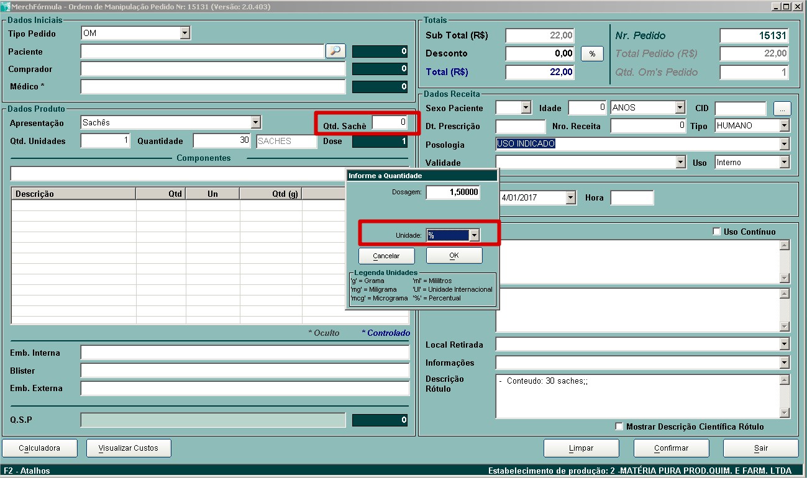Click the percent discount button

(x=592, y=54)
